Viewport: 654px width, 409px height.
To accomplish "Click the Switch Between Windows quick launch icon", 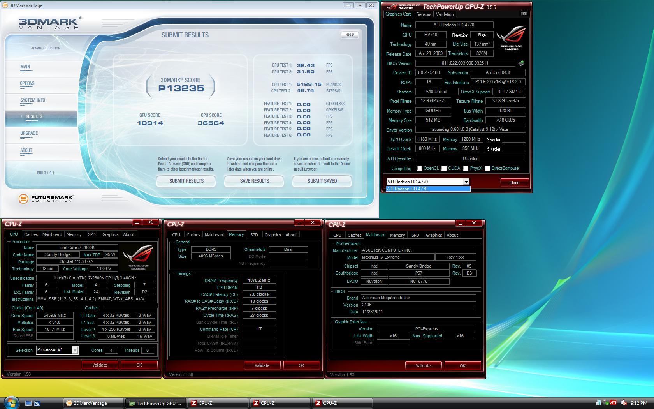I will pos(37,403).
